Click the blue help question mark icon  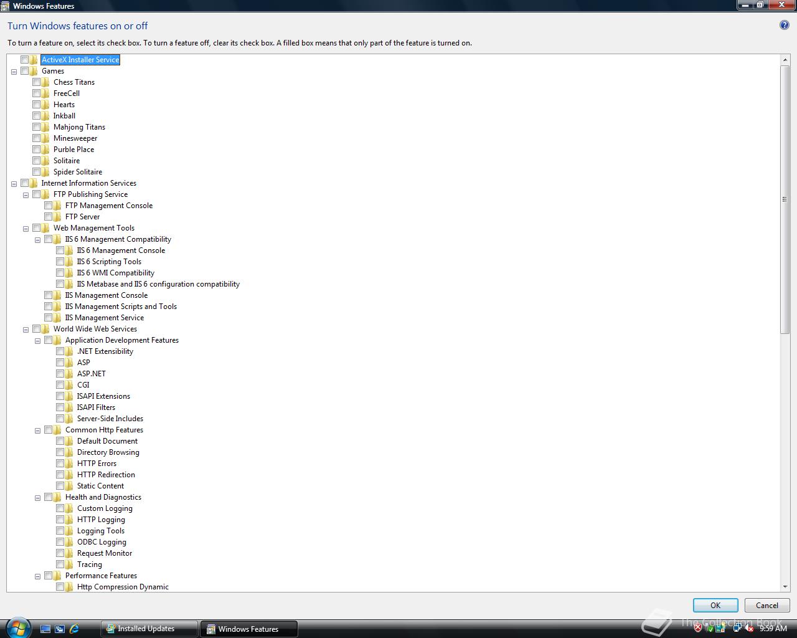[785, 26]
